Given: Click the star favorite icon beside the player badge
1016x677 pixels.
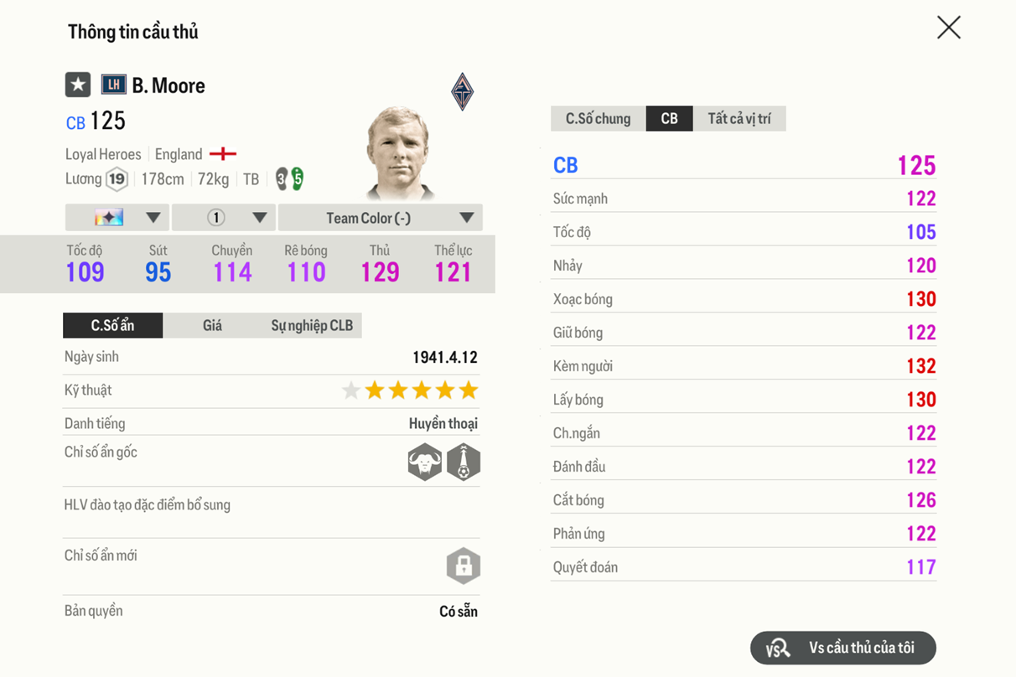Looking at the screenshot, I should click(x=78, y=85).
